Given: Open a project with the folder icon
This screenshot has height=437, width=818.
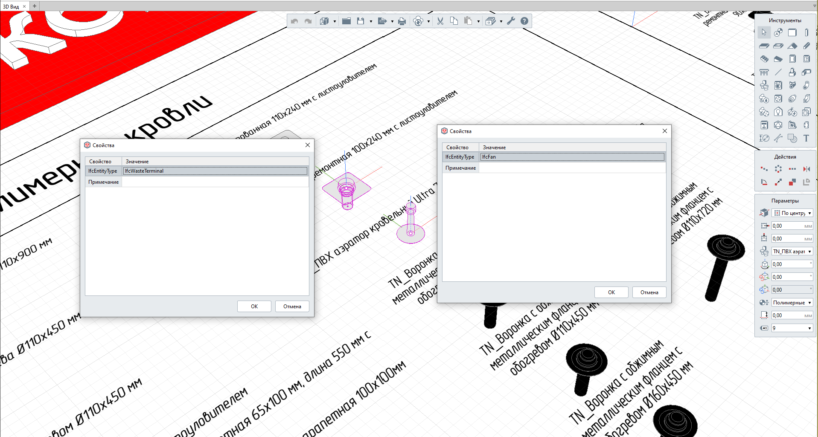Looking at the screenshot, I should tap(346, 21).
